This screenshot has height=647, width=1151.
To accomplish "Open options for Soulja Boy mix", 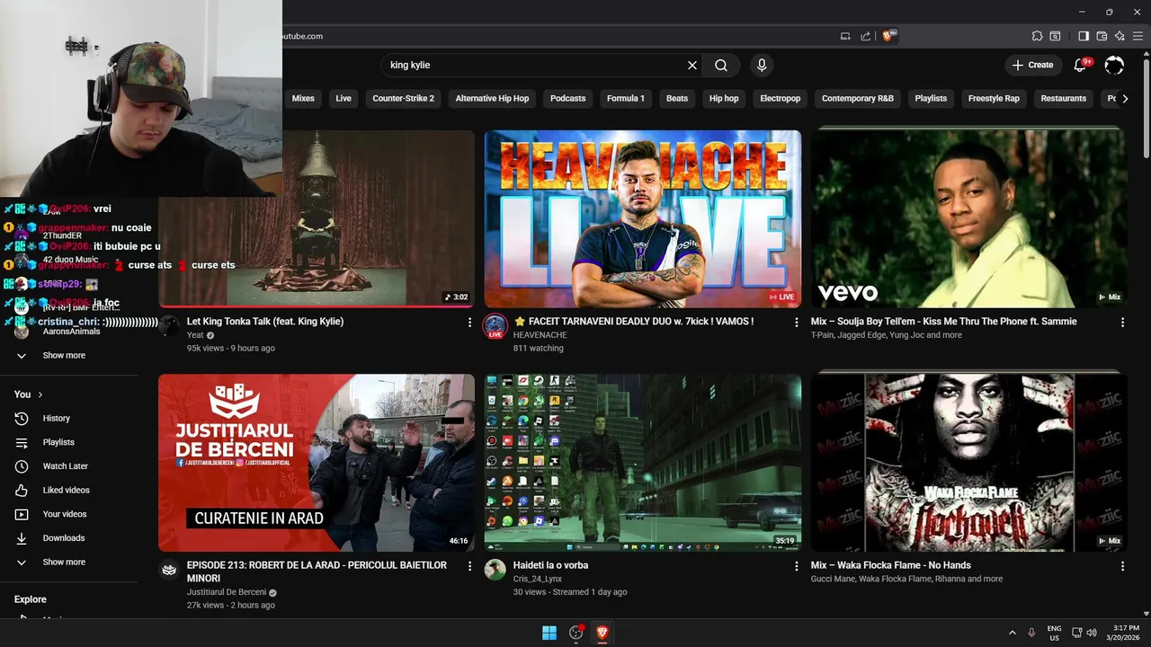I will click(x=1122, y=322).
